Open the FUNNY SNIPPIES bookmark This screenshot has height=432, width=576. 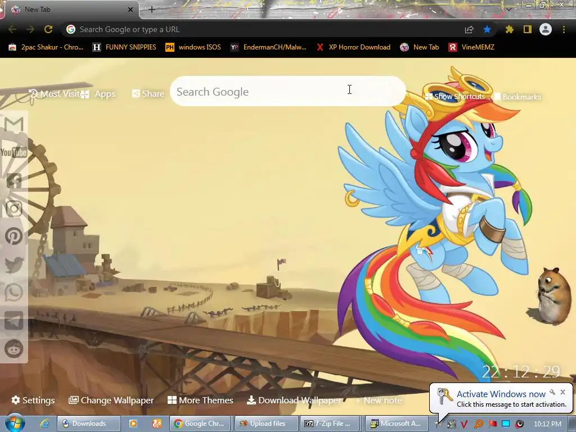click(x=124, y=47)
